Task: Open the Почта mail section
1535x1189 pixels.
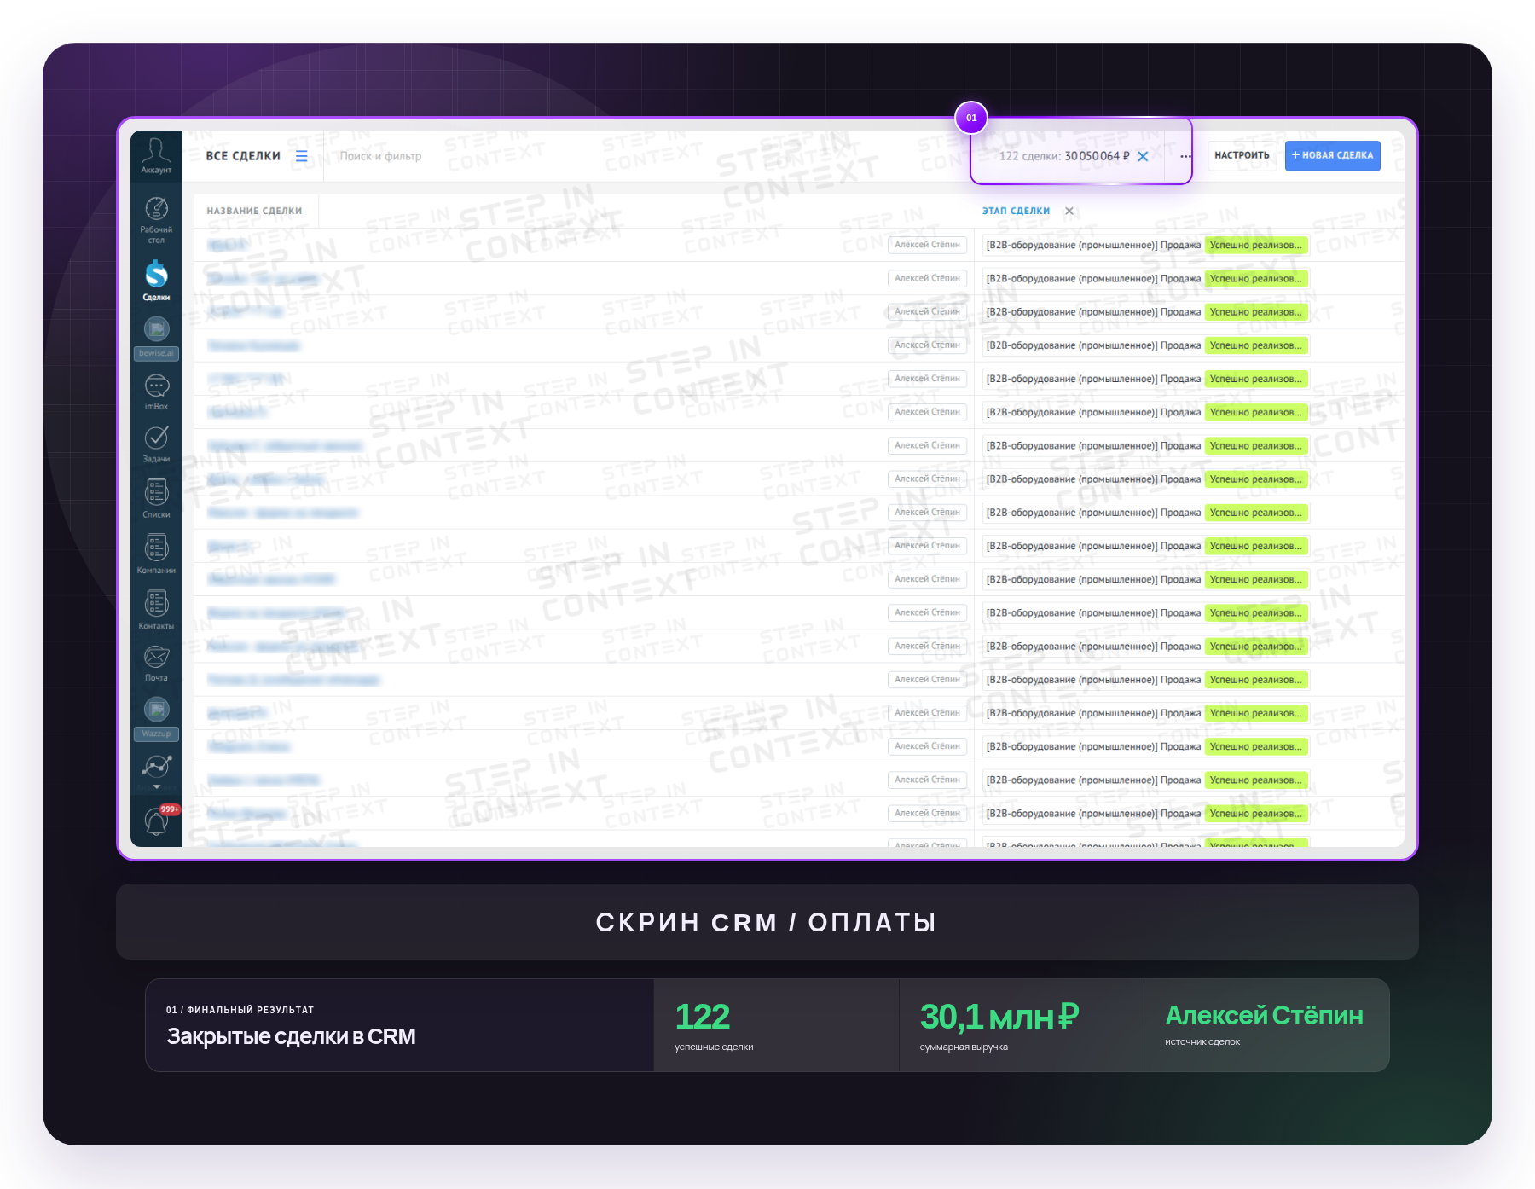Action: [x=156, y=664]
